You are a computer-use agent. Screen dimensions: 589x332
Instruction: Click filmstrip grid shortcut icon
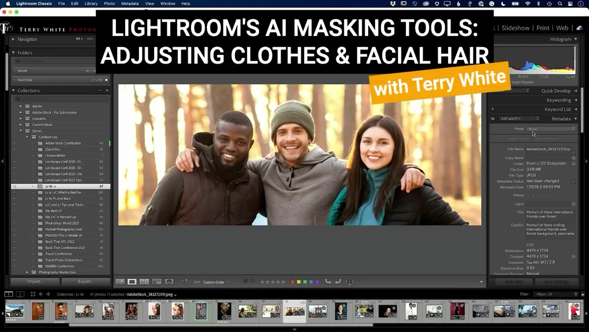(33, 294)
